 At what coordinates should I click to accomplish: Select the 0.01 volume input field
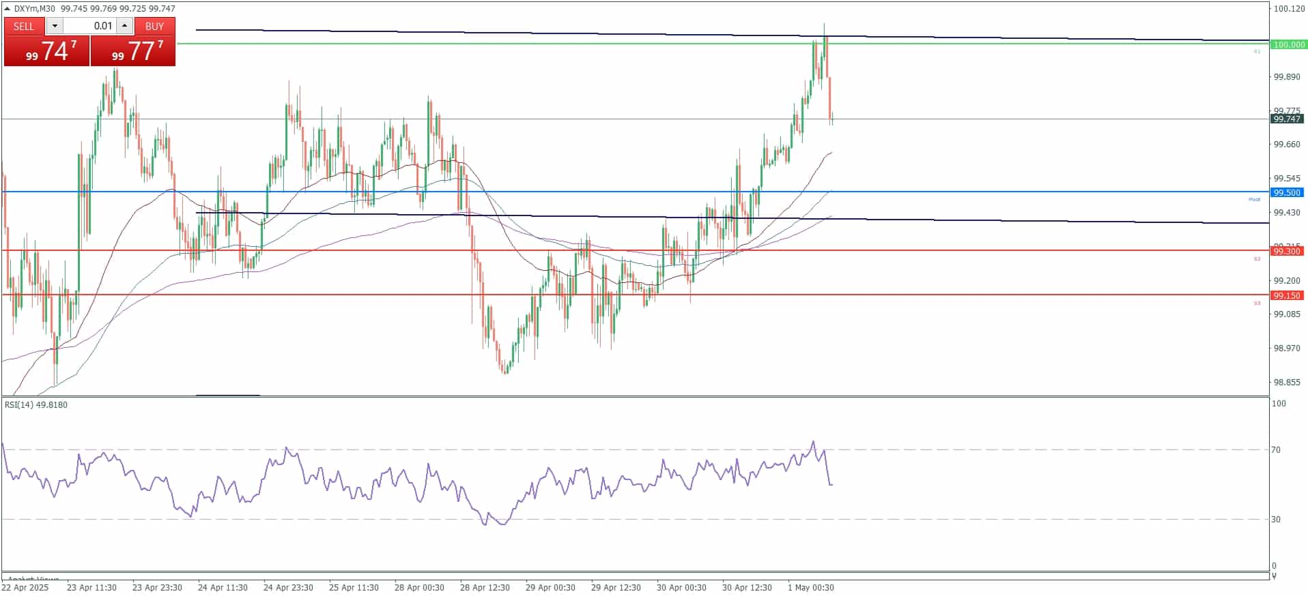click(x=89, y=26)
